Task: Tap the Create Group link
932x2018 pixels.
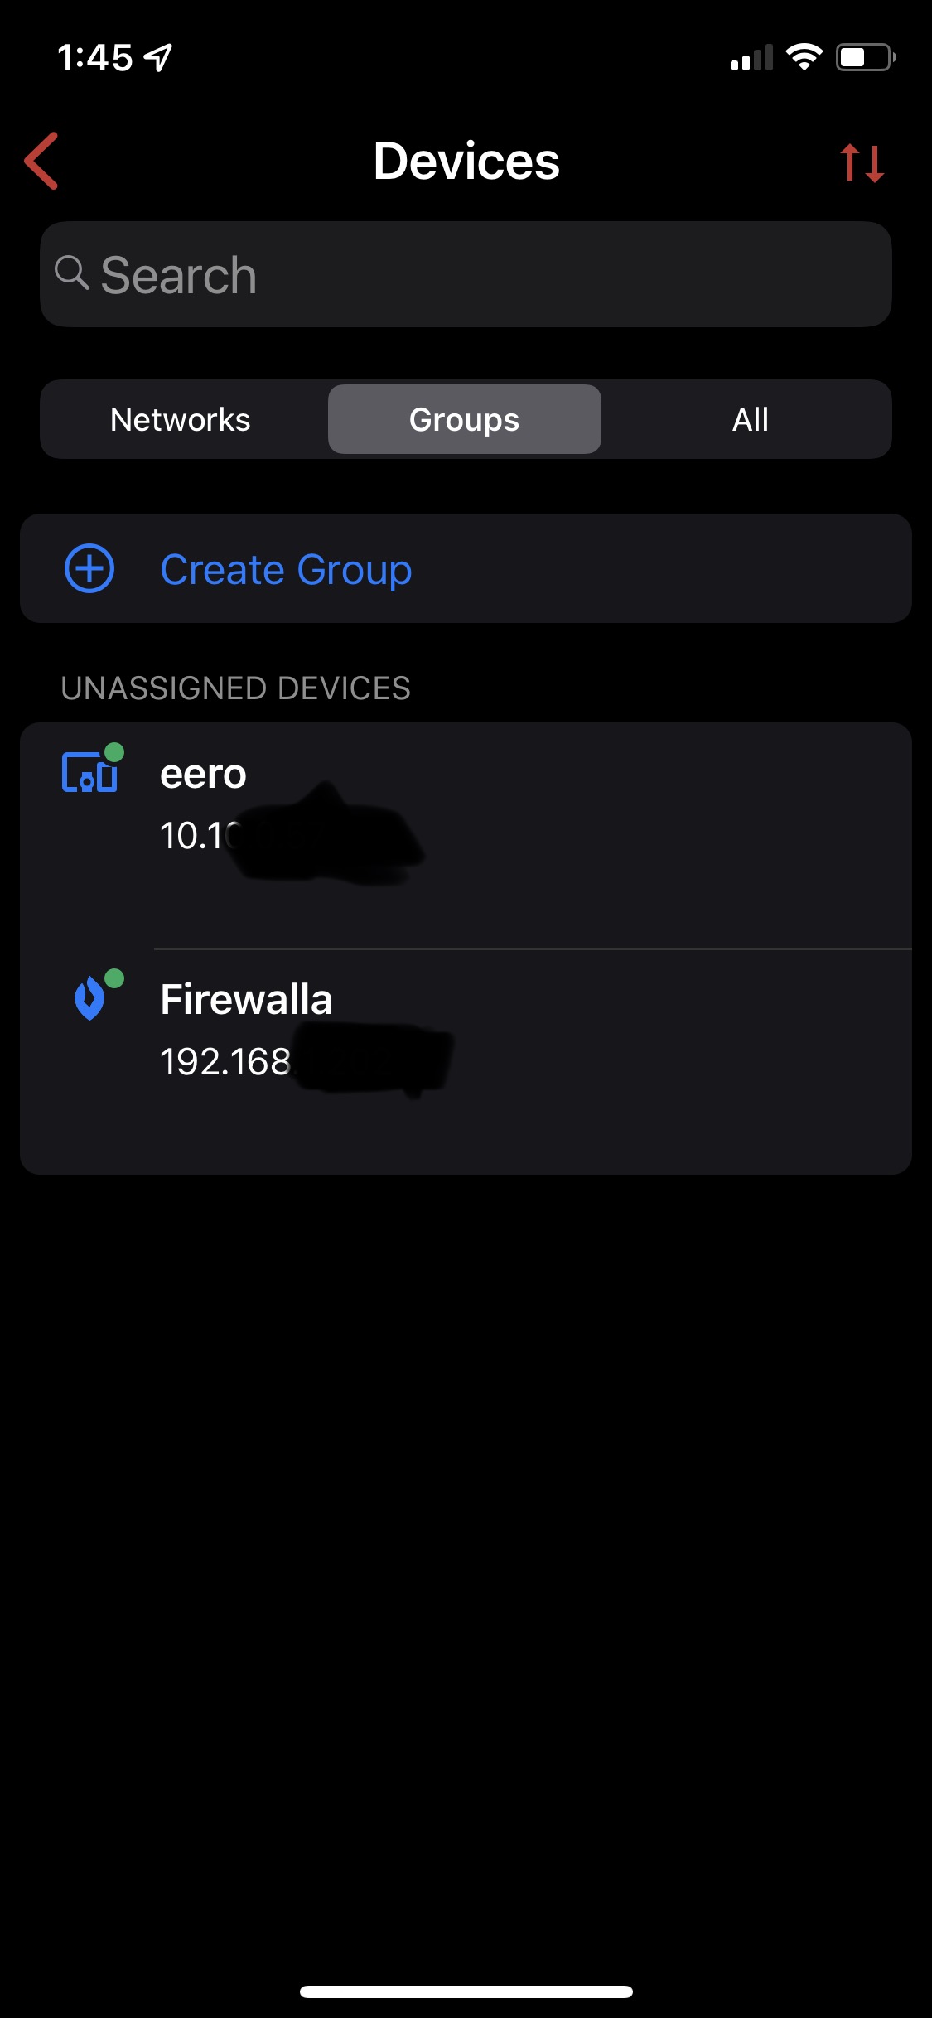Action: click(x=286, y=569)
